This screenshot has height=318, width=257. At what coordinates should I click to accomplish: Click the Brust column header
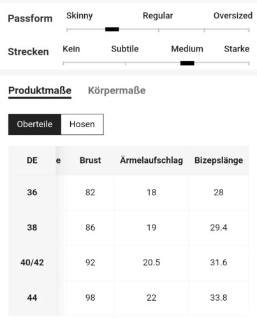(90, 160)
